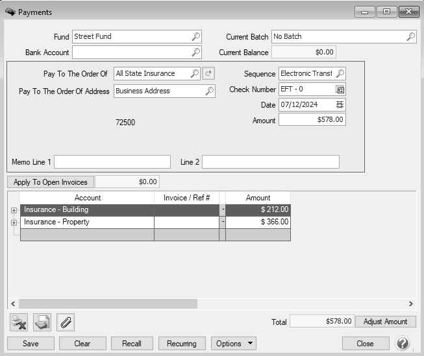Viewport: 424px width, 356px height.
Task: Open the help question mark icon
Action: tap(403, 343)
